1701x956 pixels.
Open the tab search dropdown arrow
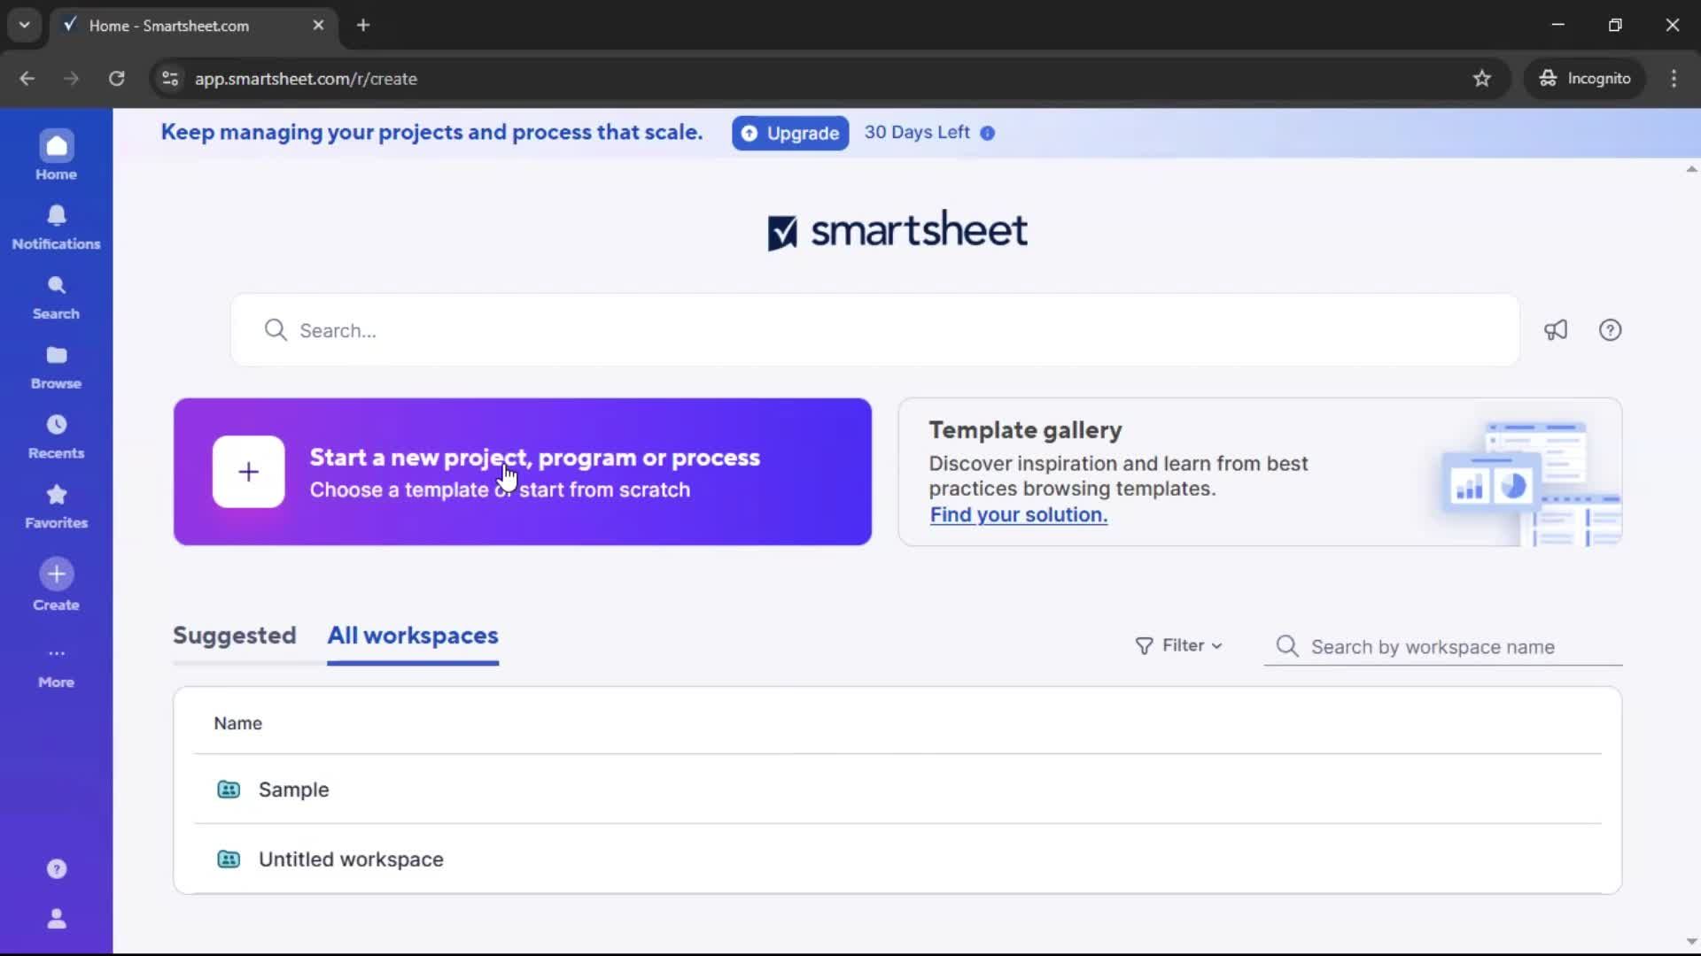pos(24,25)
